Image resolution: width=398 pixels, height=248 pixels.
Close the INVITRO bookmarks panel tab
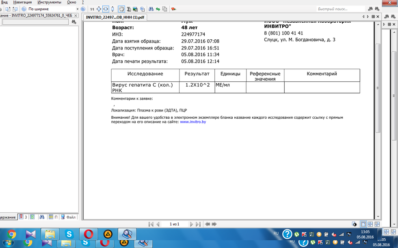click(76, 15)
